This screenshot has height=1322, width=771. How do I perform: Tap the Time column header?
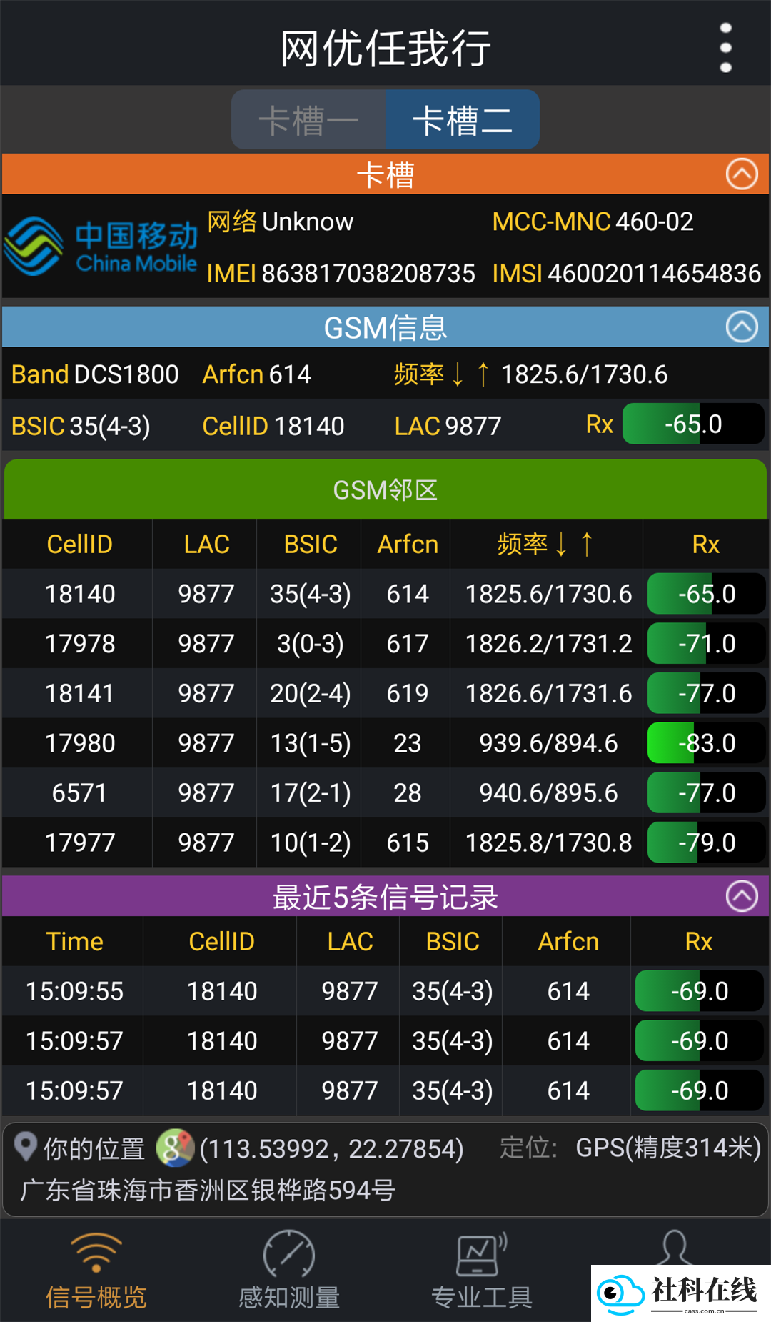[x=74, y=942]
